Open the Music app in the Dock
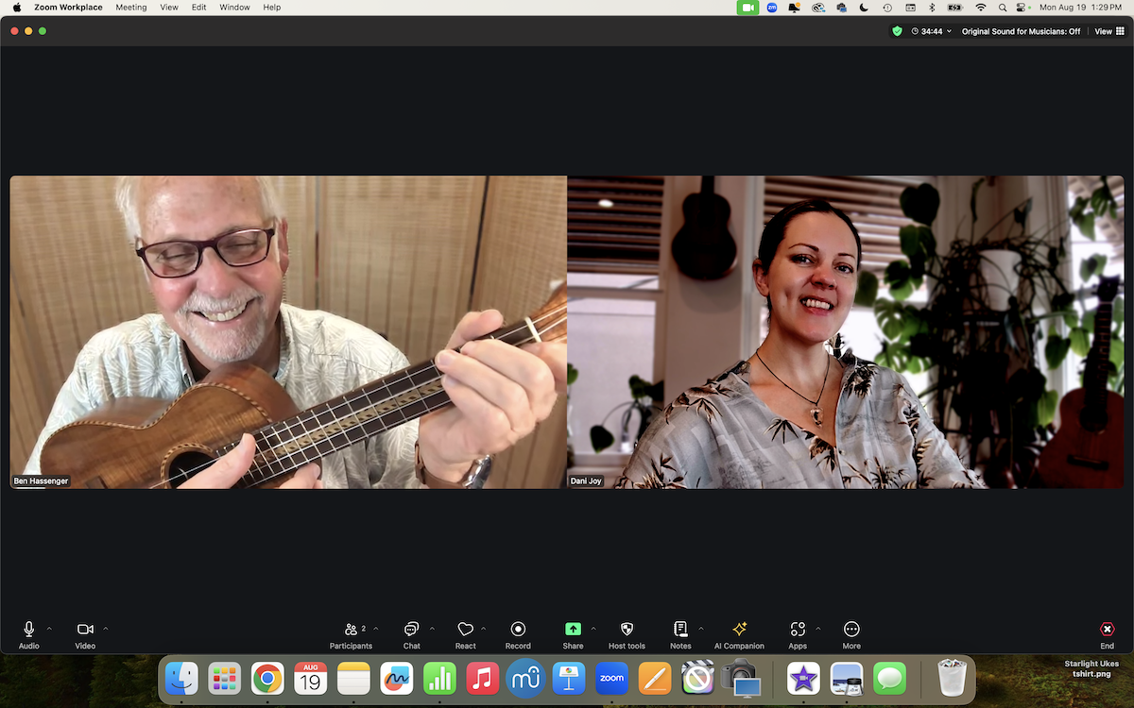Viewport: 1134px width, 708px height. (483, 678)
